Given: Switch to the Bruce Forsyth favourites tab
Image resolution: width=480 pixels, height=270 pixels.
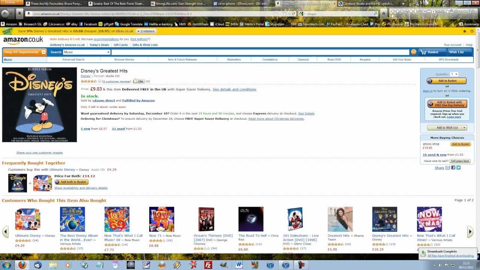Looking at the screenshot, I should click(x=55, y=4).
